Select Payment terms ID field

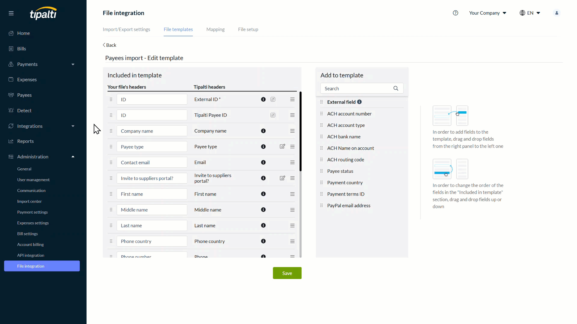point(346,194)
